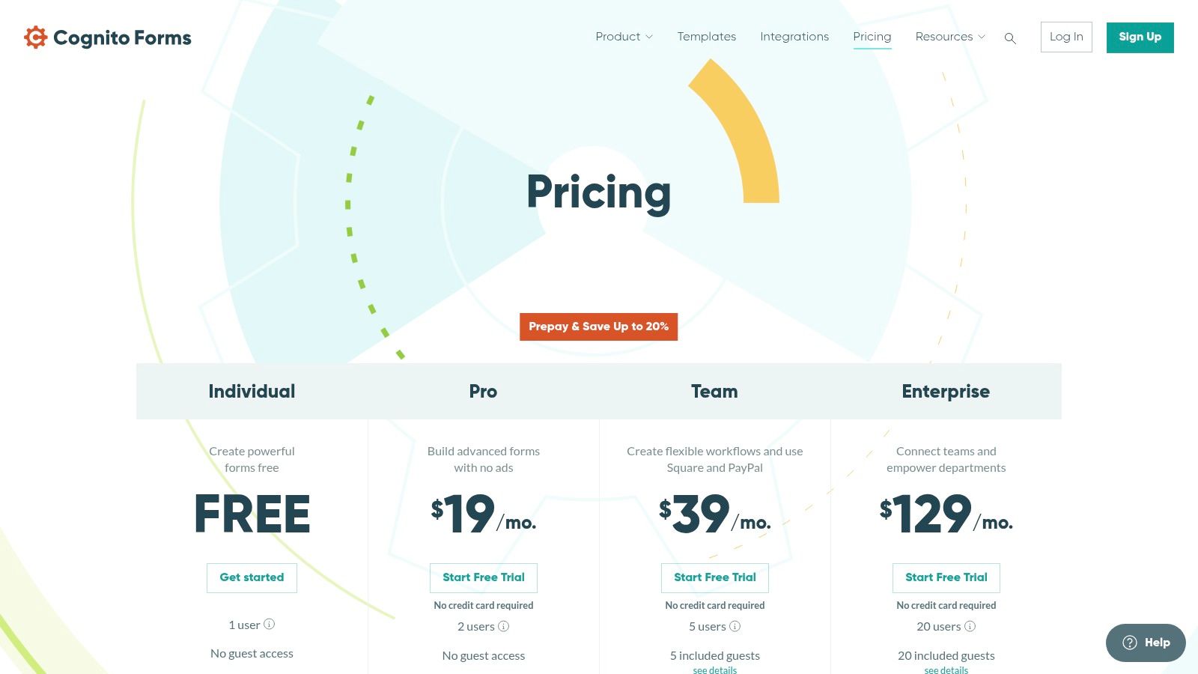Click info icon beside 5 users
Image resolution: width=1198 pixels, height=674 pixels.
(735, 626)
